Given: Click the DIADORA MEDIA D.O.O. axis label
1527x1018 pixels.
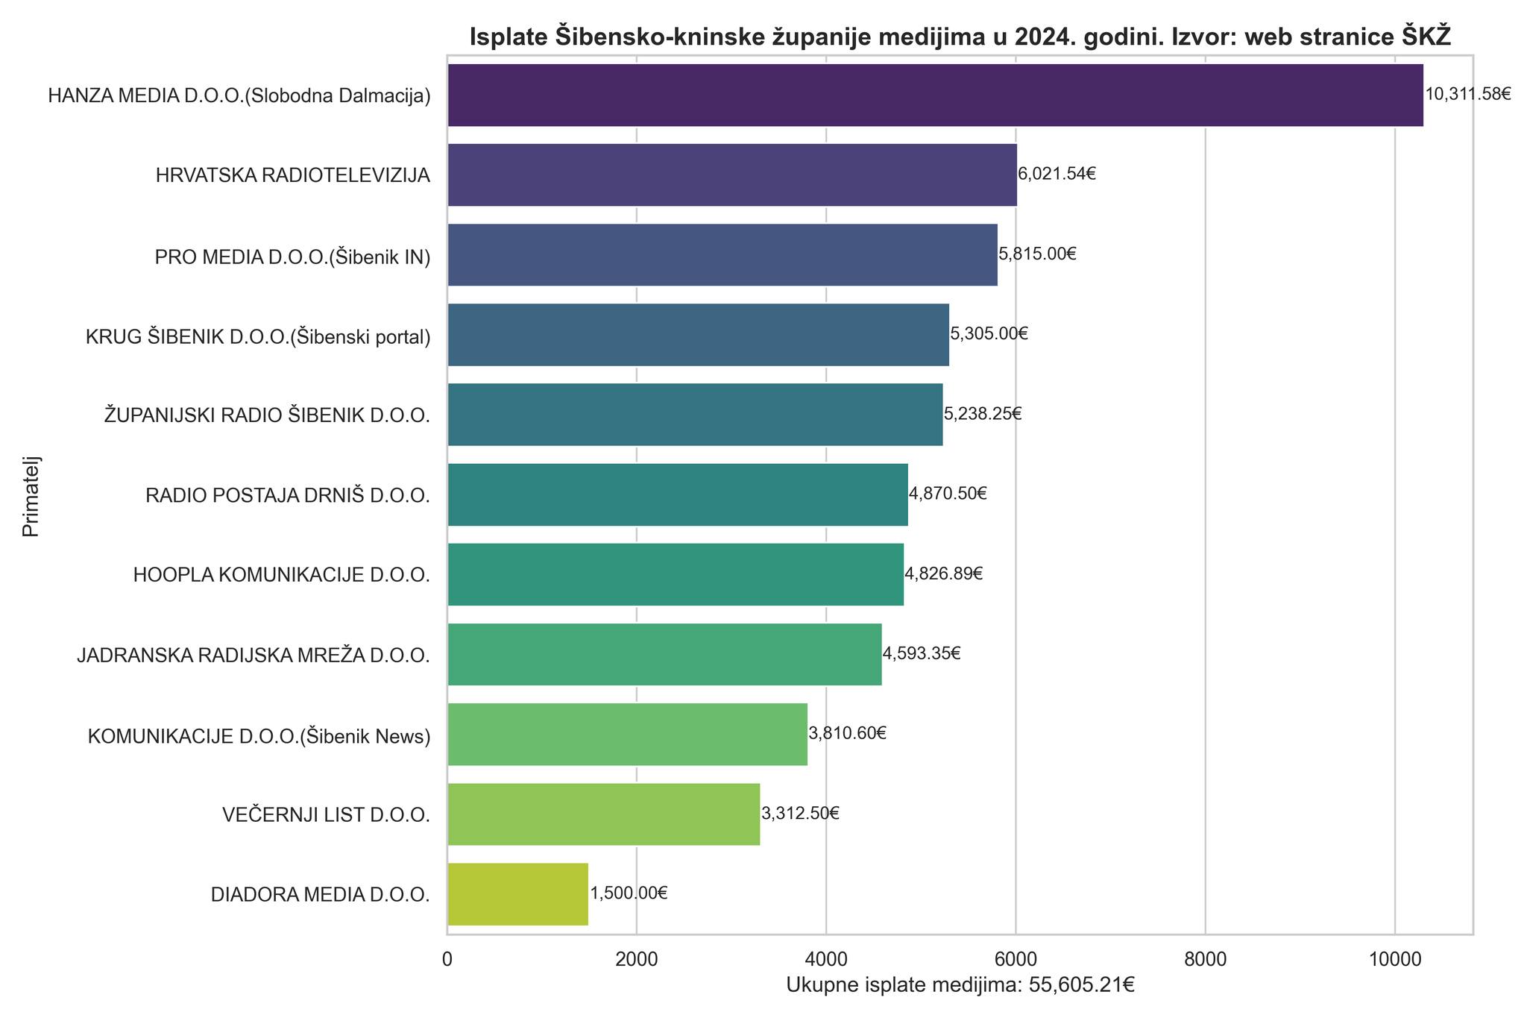Looking at the screenshot, I should tap(321, 895).
